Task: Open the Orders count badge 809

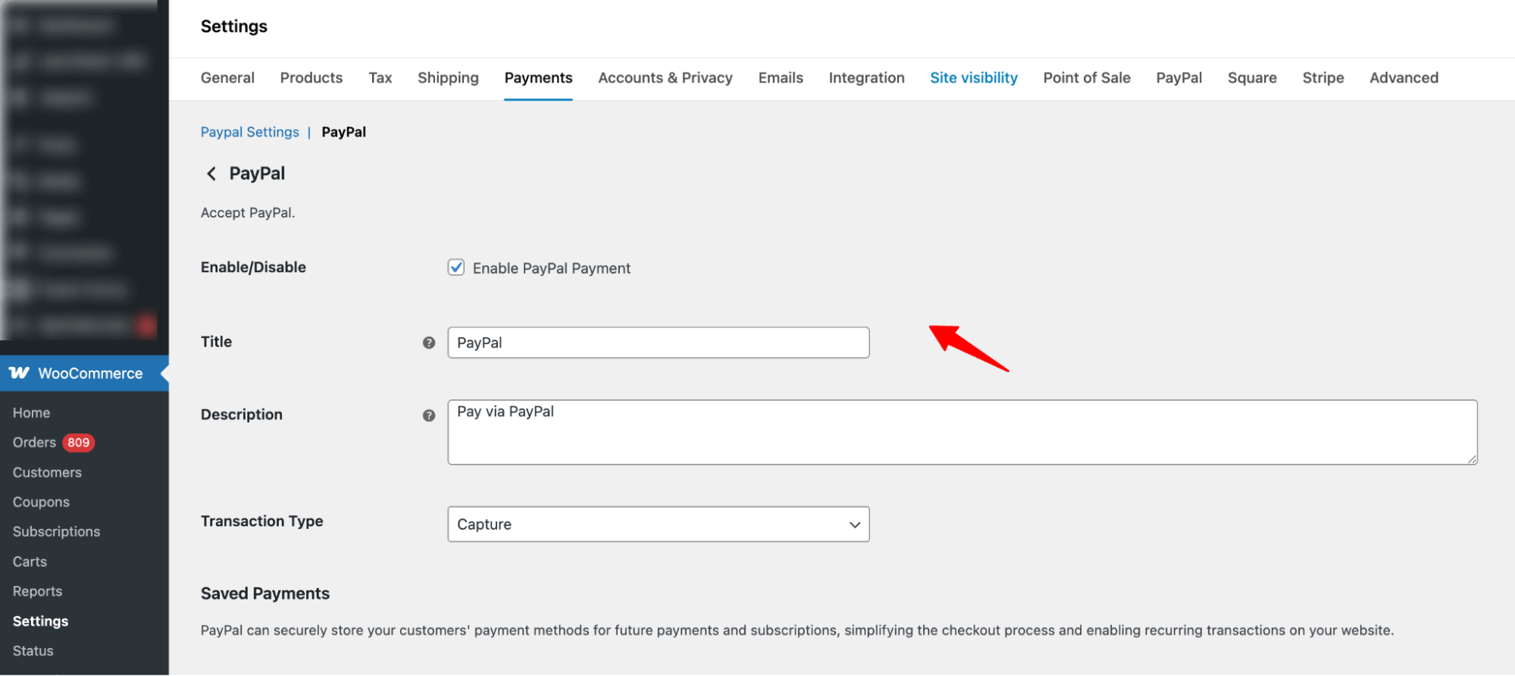Action: click(x=78, y=443)
